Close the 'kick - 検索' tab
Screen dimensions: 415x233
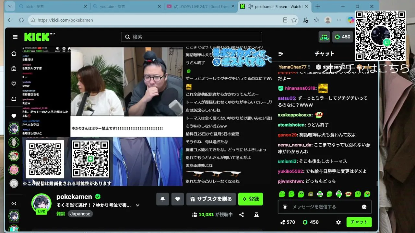[x=86, y=6]
